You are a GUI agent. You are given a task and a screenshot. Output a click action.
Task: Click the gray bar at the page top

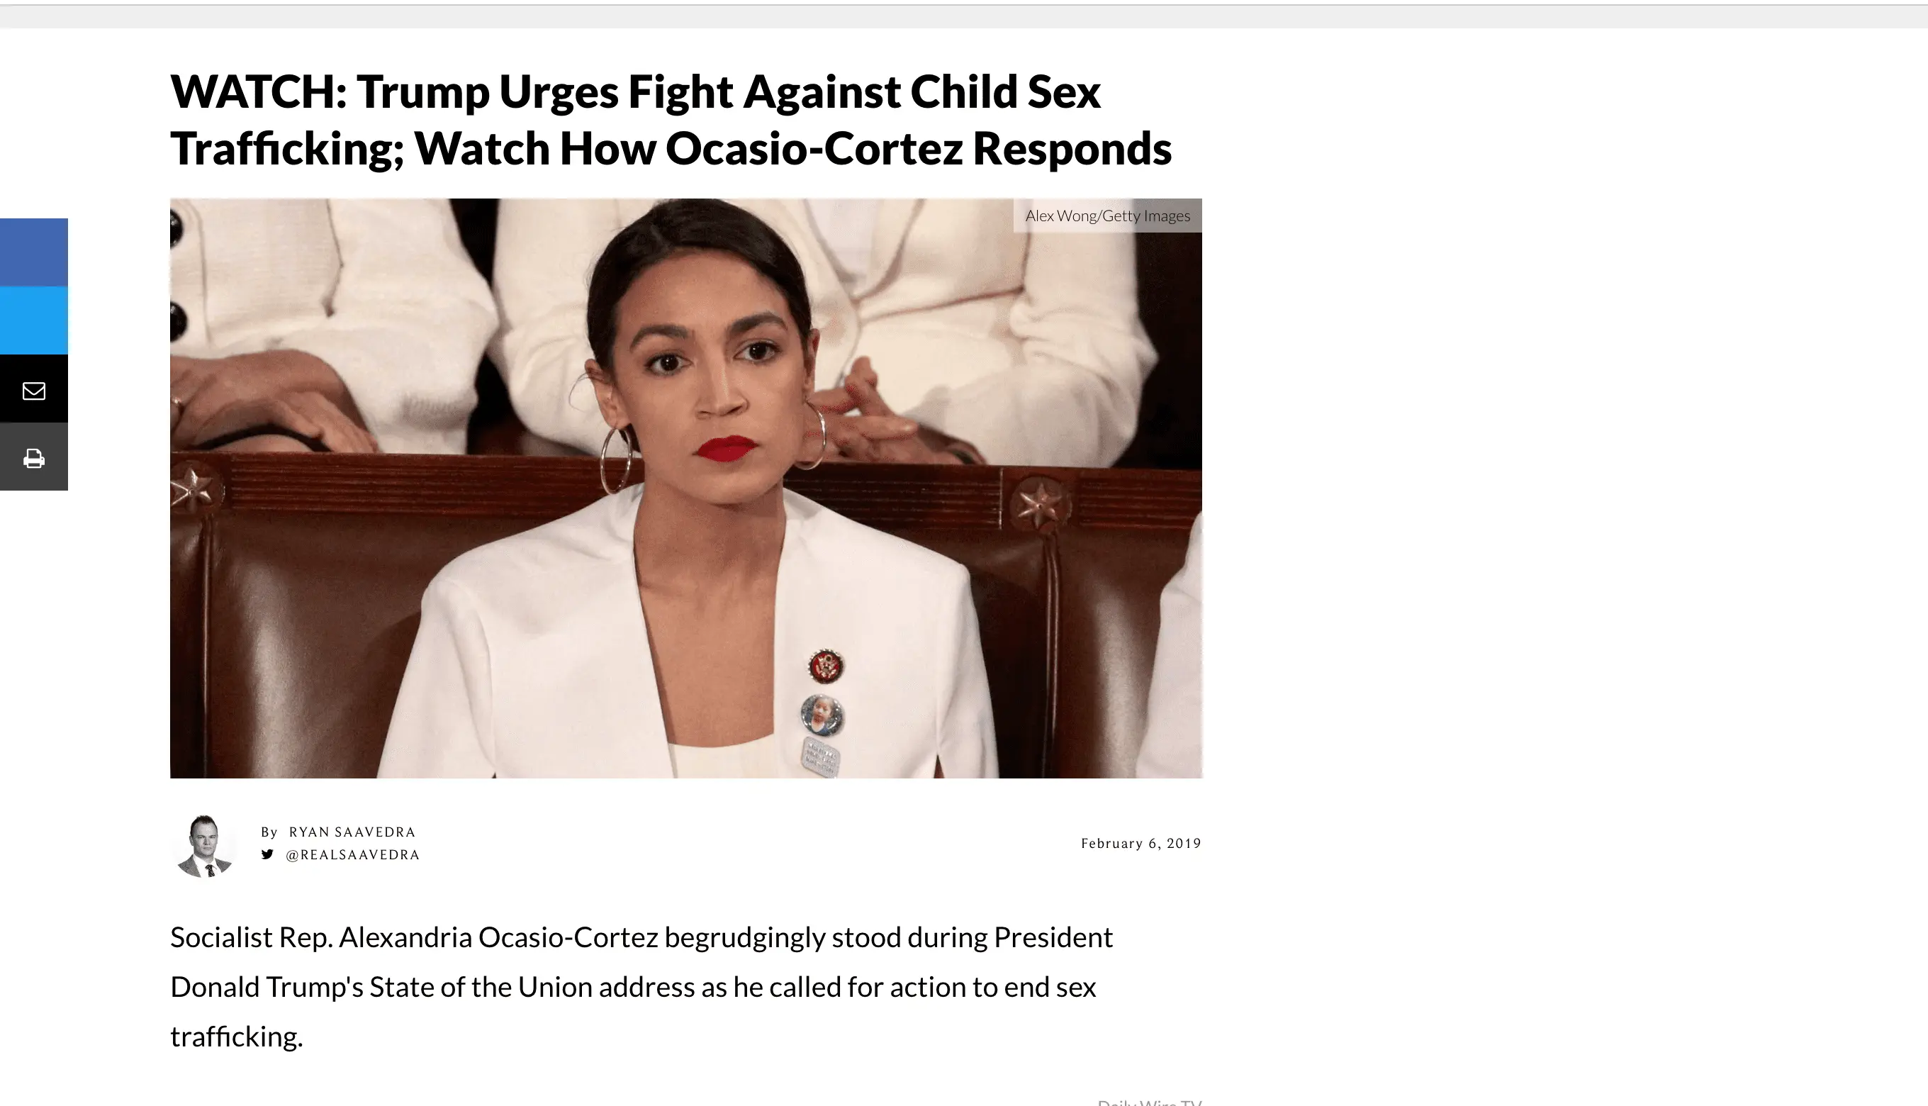[963, 17]
